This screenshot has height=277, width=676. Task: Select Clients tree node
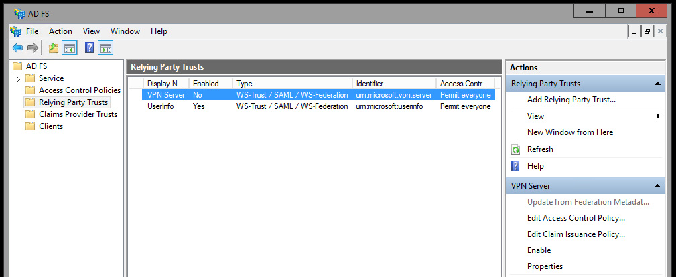(50, 126)
